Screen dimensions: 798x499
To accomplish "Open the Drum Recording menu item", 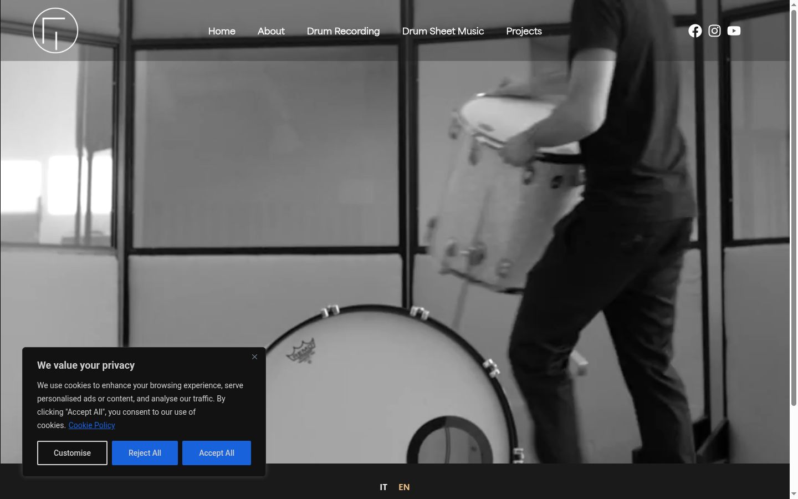I will [344, 31].
